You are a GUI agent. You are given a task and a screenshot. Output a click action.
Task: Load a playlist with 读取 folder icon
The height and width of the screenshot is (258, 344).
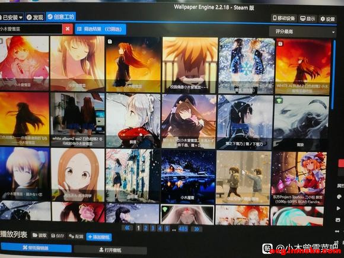point(40,235)
